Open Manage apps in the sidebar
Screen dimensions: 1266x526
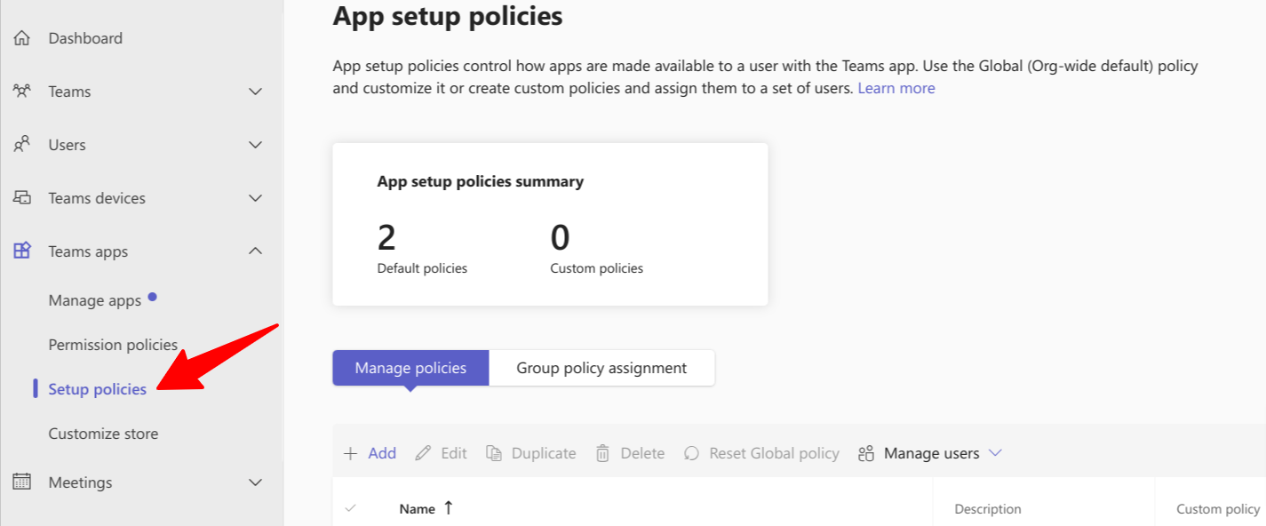coord(95,300)
